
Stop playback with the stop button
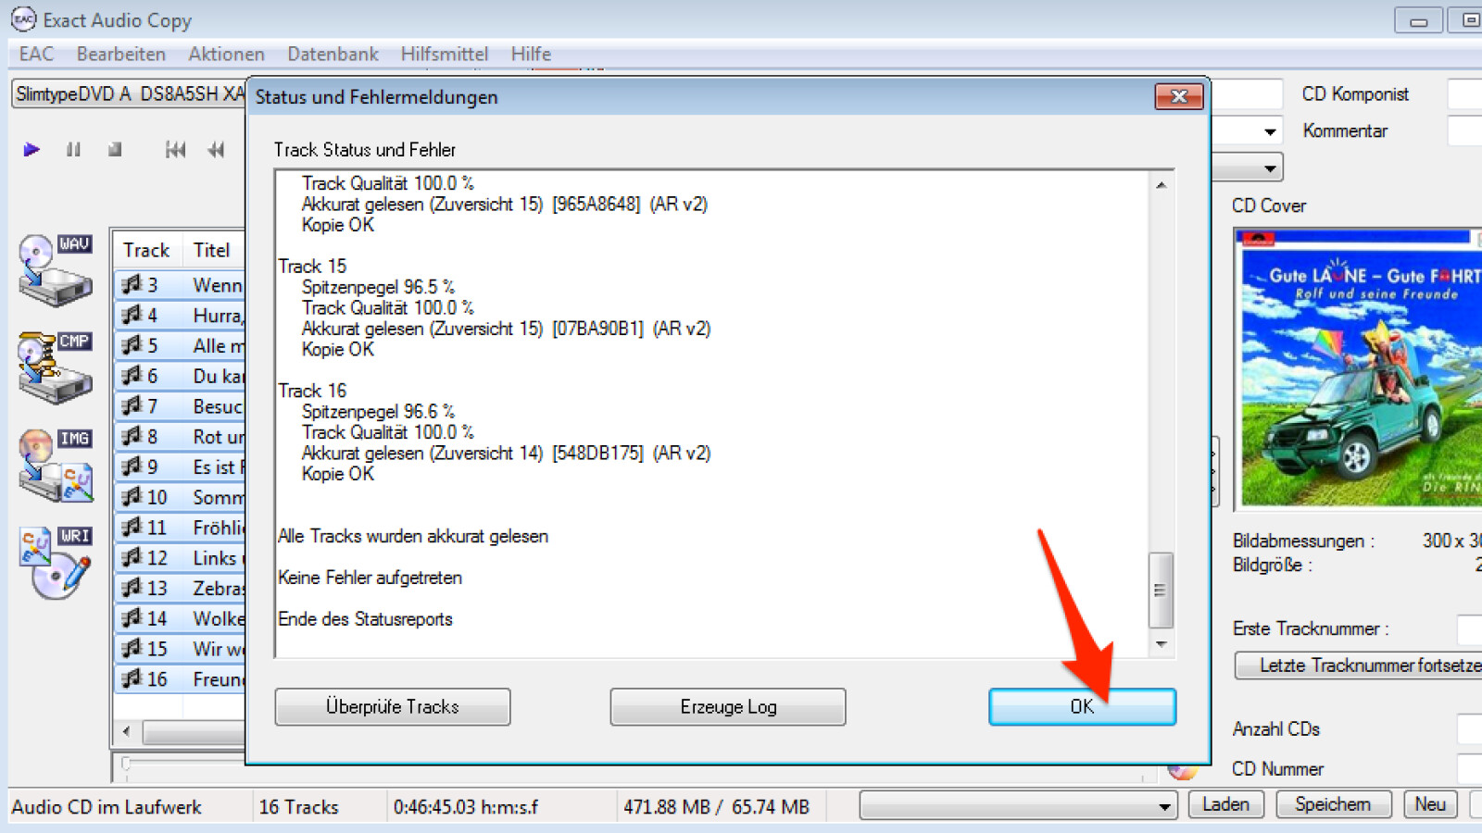click(x=115, y=149)
